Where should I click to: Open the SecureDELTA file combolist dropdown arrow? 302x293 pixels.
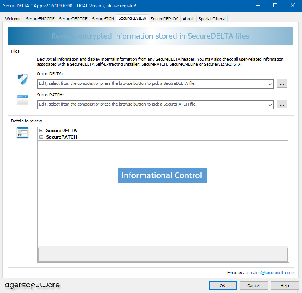click(x=270, y=84)
